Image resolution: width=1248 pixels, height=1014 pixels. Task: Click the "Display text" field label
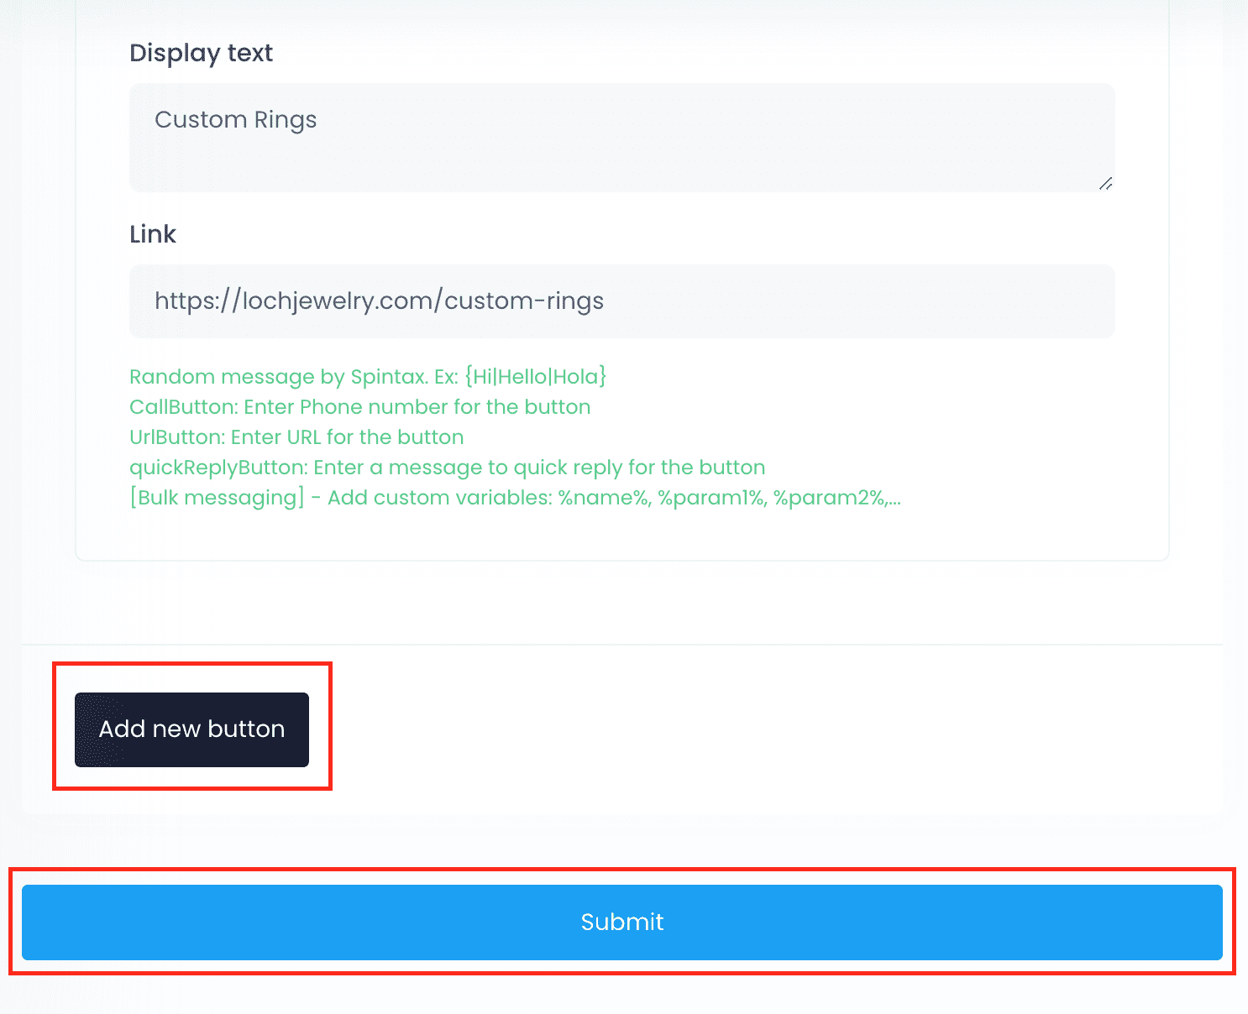coord(201,53)
